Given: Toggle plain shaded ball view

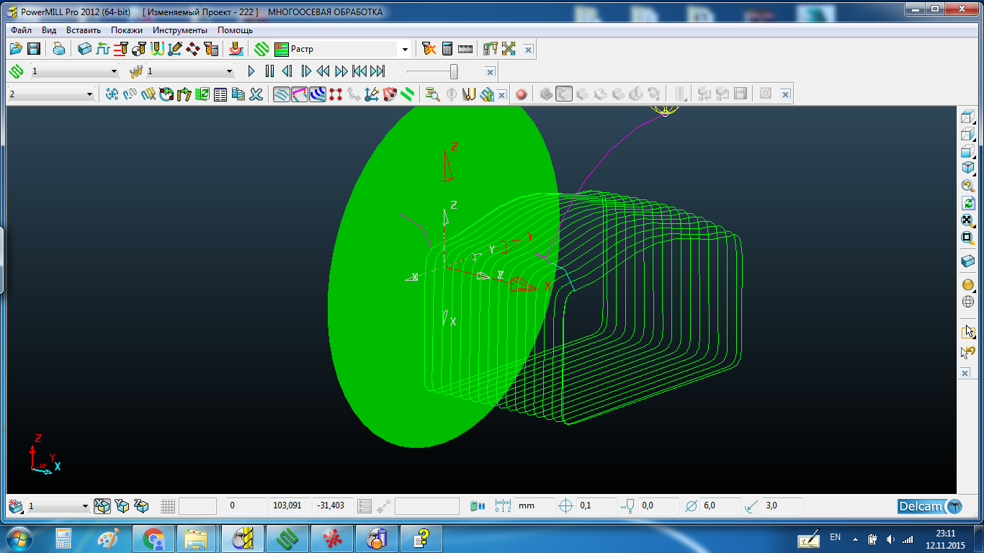Looking at the screenshot, I should (x=968, y=285).
